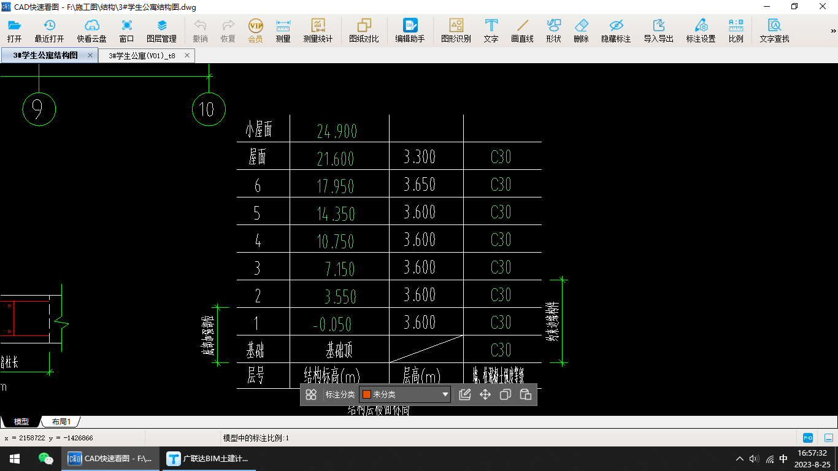Open the 标注分类 未分类 dropdown
Viewport: 838px width, 471px height.
[405, 394]
